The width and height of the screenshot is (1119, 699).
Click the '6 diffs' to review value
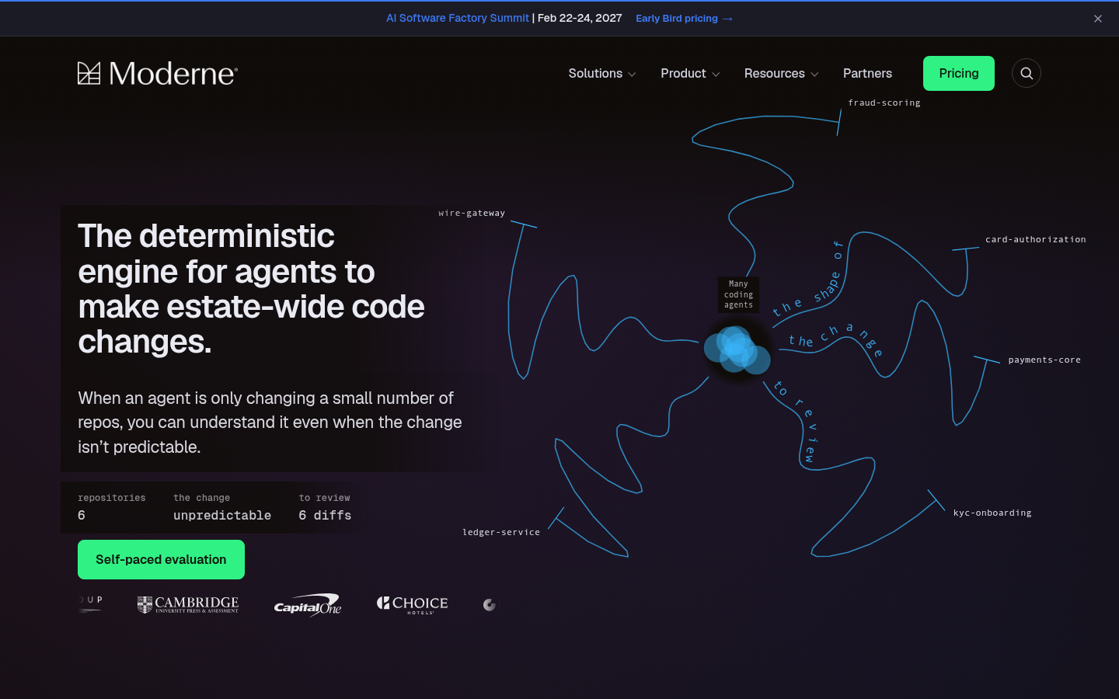[x=325, y=515]
